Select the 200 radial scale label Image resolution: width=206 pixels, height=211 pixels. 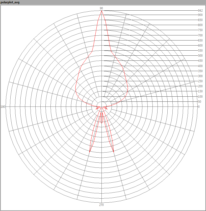[200, 86]
